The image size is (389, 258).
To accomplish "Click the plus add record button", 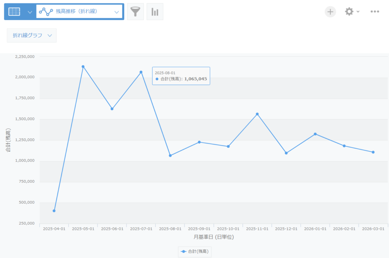I will tap(330, 12).
